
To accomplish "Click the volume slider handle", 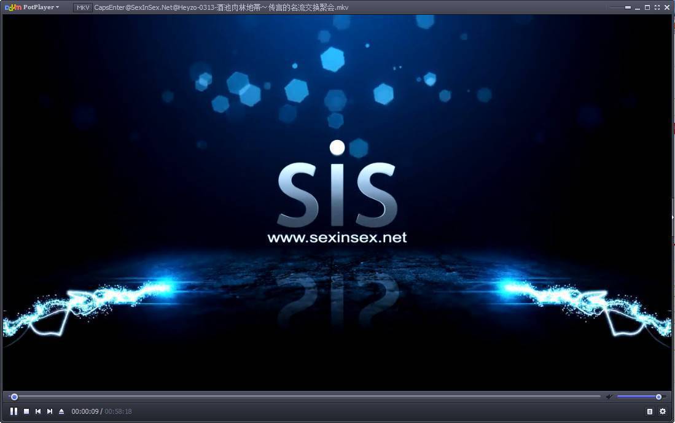I will (658, 397).
